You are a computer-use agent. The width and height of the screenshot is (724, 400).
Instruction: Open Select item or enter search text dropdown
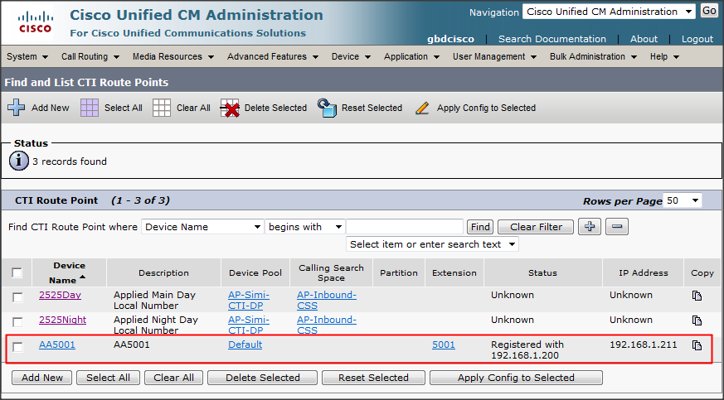coord(432,244)
